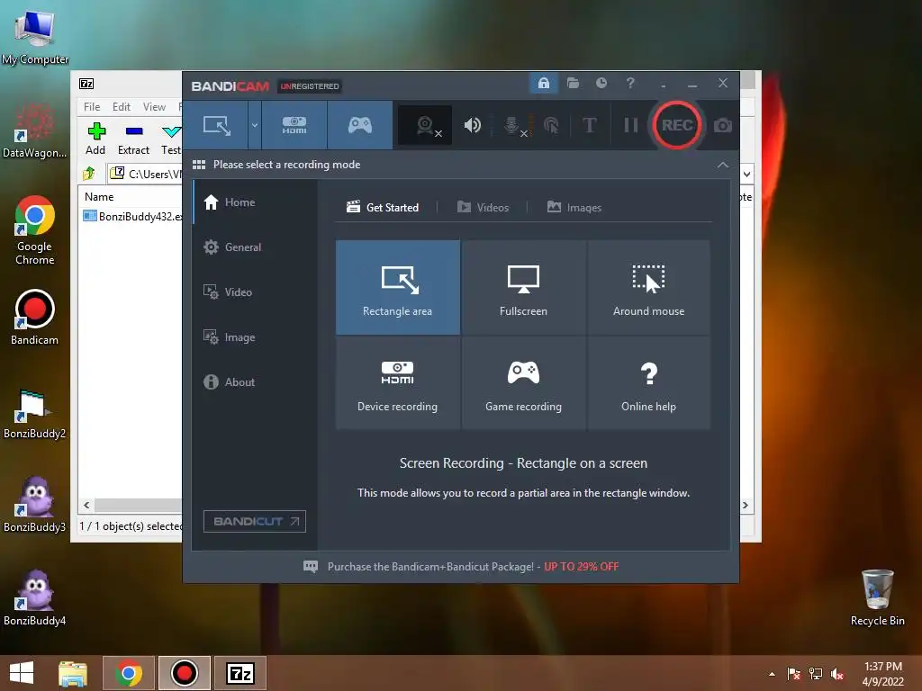Viewport: 922px width, 691px height.
Task: Select the screen recording mode icon in toolbar
Action: (x=216, y=125)
